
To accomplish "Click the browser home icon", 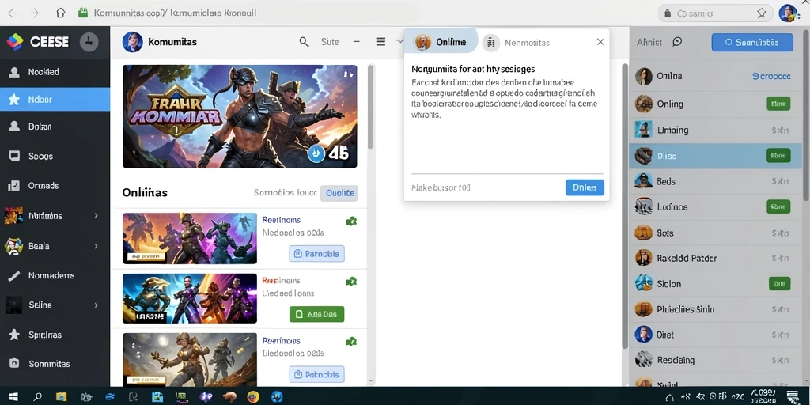I will (61, 13).
